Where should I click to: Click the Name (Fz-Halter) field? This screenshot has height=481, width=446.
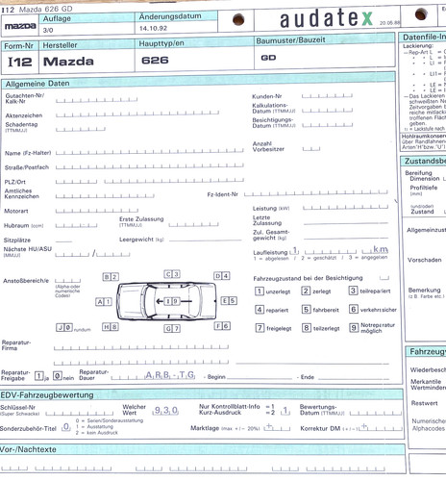[150, 152]
